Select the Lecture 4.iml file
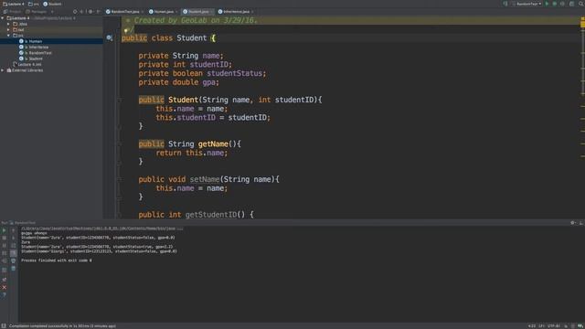This screenshot has width=585, height=329. point(27,65)
